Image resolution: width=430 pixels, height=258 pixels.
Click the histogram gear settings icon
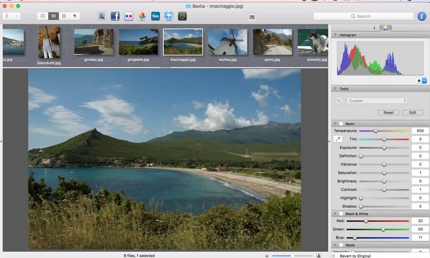tap(419, 81)
